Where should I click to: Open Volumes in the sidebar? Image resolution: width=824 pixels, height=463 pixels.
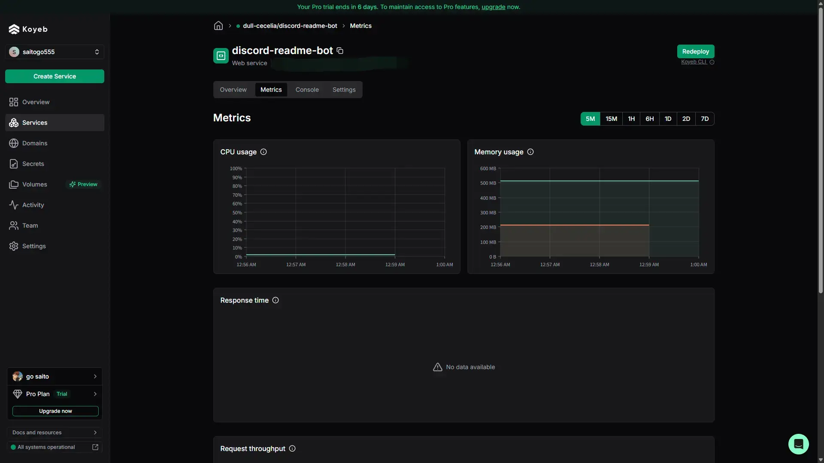pyautogui.click(x=55, y=184)
